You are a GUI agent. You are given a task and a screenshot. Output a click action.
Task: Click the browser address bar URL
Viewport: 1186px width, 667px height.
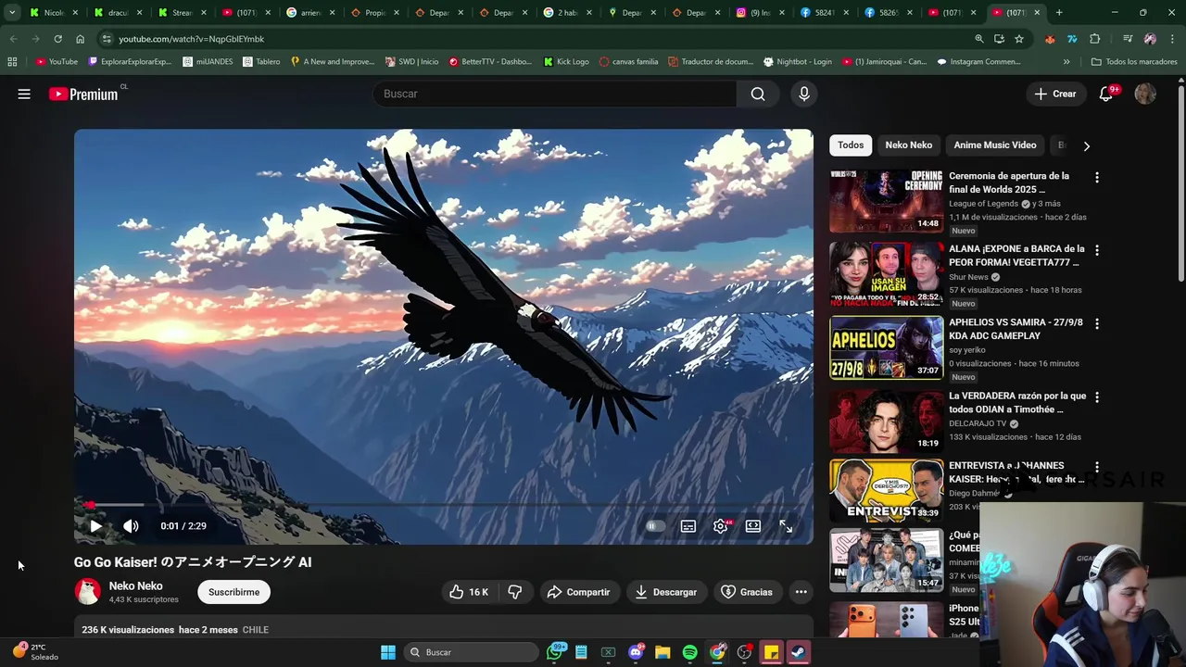(191, 39)
